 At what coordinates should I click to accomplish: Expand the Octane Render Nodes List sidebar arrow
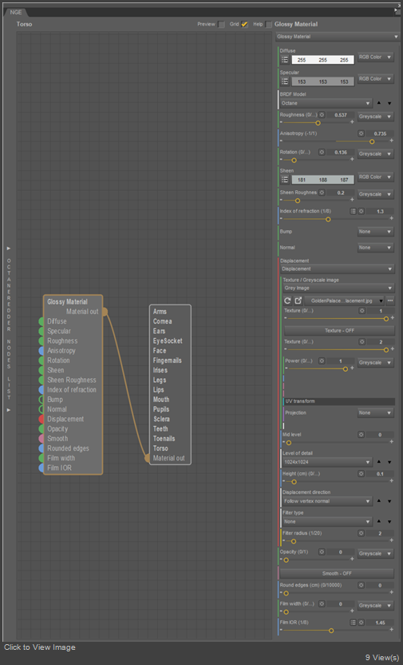pos(9,248)
